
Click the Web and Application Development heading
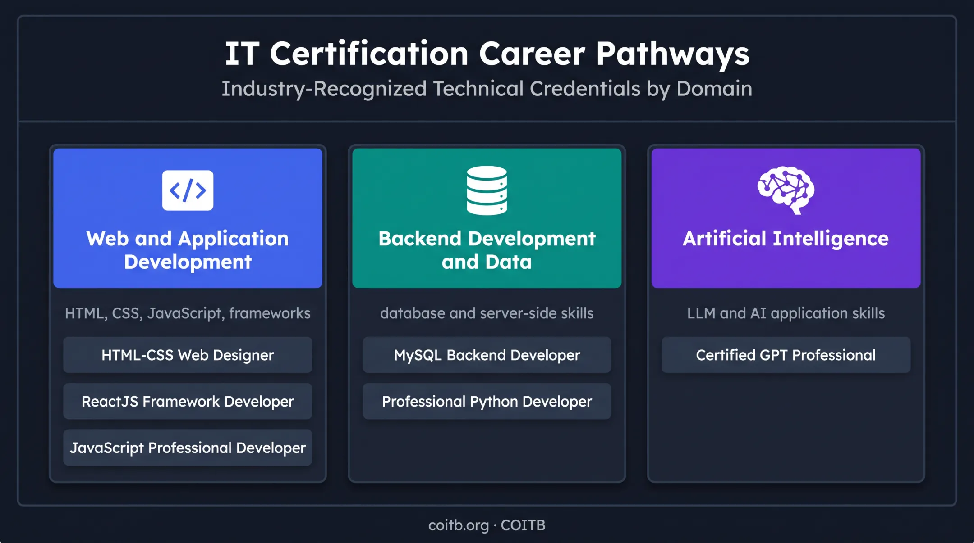(188, 250)
